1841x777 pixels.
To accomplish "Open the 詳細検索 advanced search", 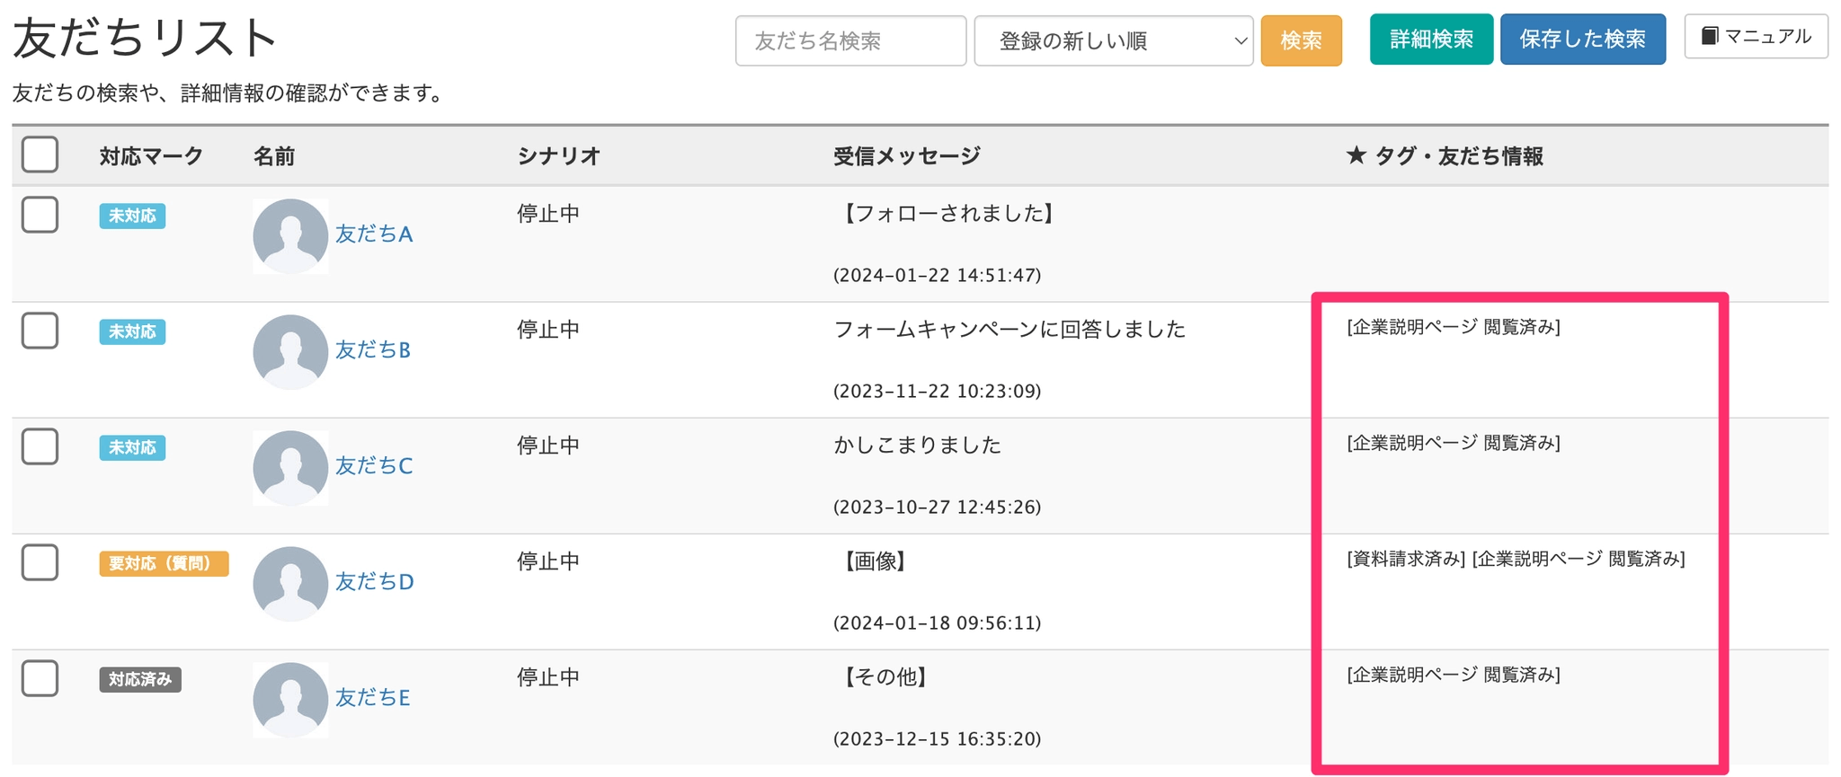I will tap(1430, 40).
